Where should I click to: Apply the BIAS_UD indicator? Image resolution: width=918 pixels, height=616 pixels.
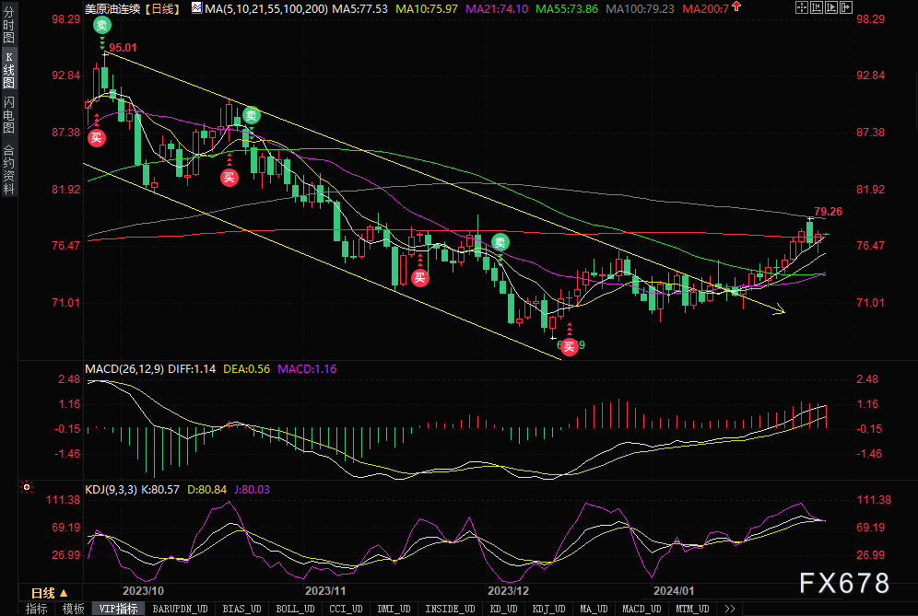pos(241,609)
